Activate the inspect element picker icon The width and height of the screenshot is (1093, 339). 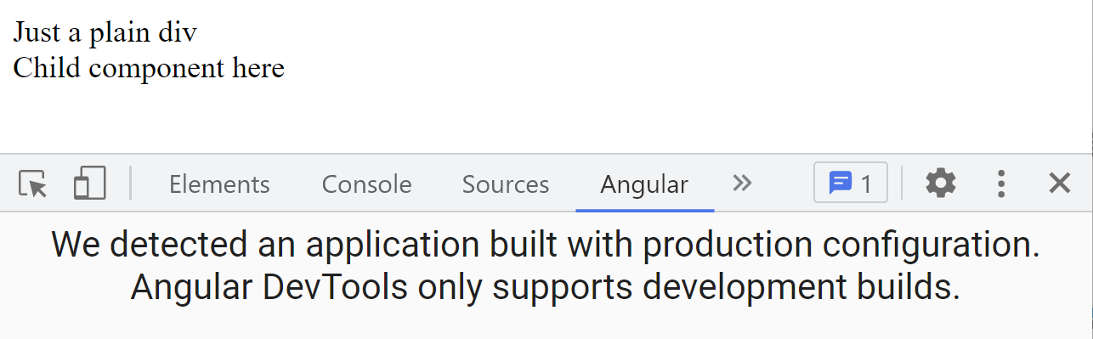[33, 184]
